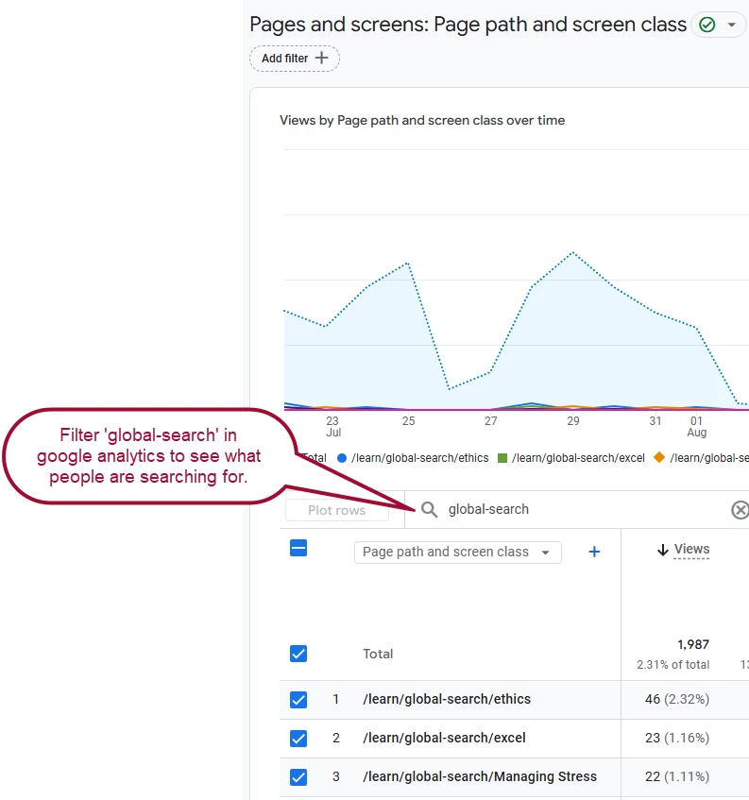Click the orange diamond legend marker
Image resolution: width=749 pixels, height=800 pixels.
659,457
